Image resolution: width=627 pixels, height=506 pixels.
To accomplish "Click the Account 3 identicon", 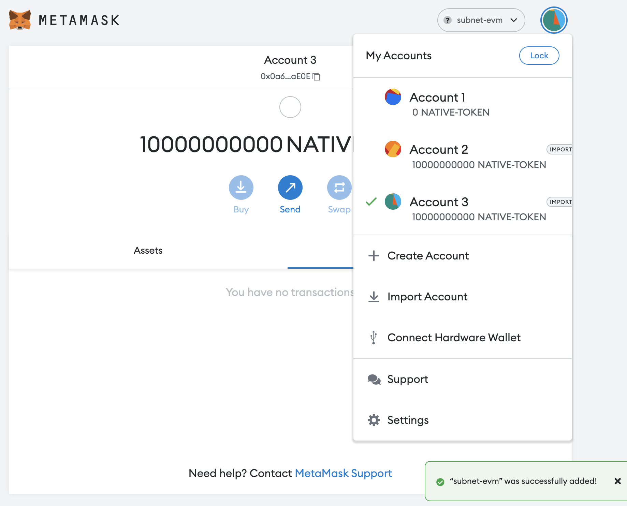I will 393,202.
